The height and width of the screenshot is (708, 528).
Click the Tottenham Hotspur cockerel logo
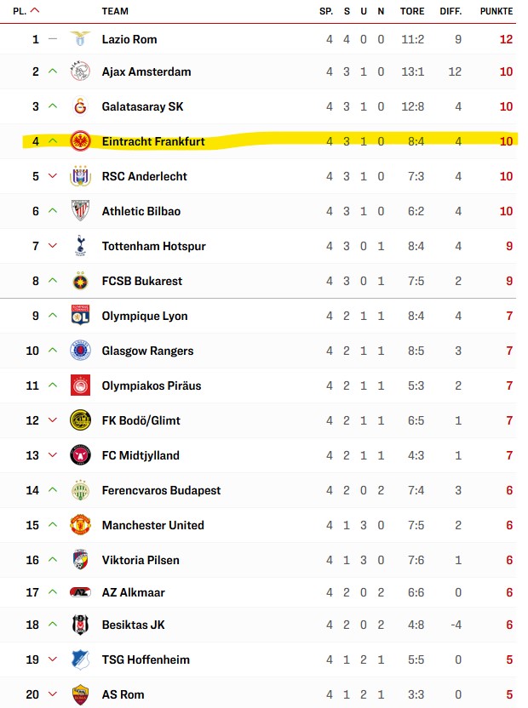(x=80, y=246)
